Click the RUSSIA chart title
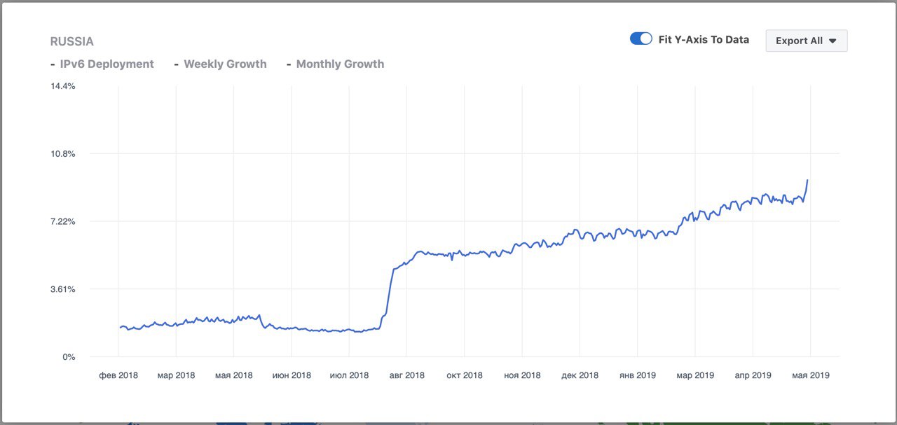 (71, 41)
